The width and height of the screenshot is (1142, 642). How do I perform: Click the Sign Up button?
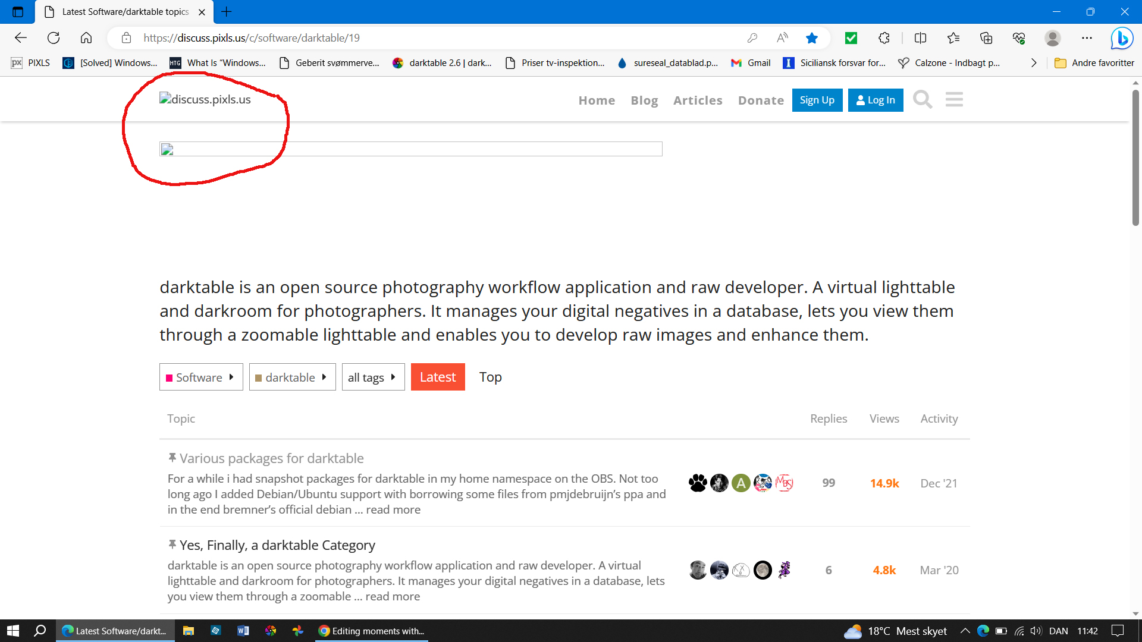coord(817,100)
